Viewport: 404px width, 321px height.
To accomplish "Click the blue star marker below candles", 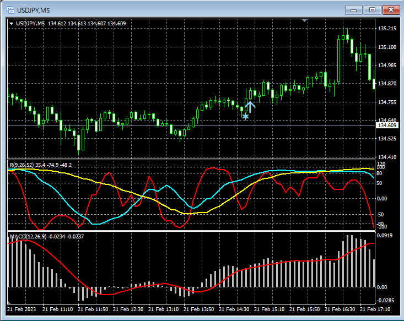I will coord(245,116).
